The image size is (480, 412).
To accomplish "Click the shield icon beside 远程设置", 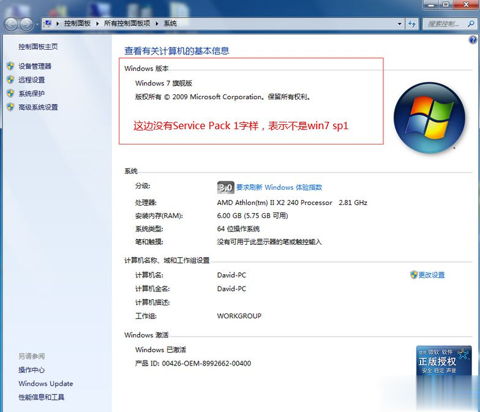I will pos(10,80).
